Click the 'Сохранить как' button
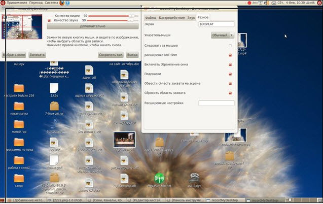Viewport: 323px width, 204px height. 111,54
